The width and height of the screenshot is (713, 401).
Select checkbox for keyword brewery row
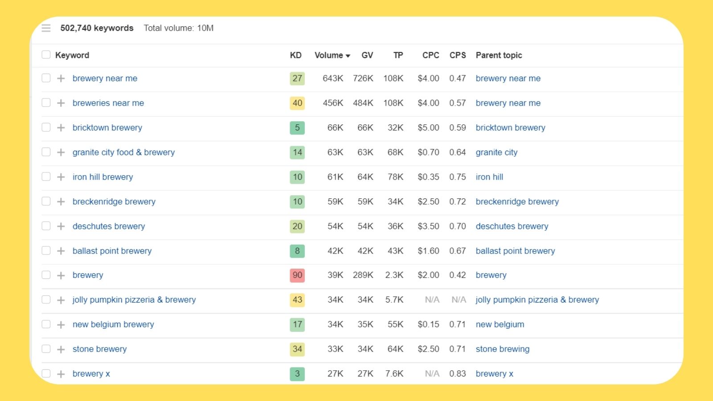(46, 275)
